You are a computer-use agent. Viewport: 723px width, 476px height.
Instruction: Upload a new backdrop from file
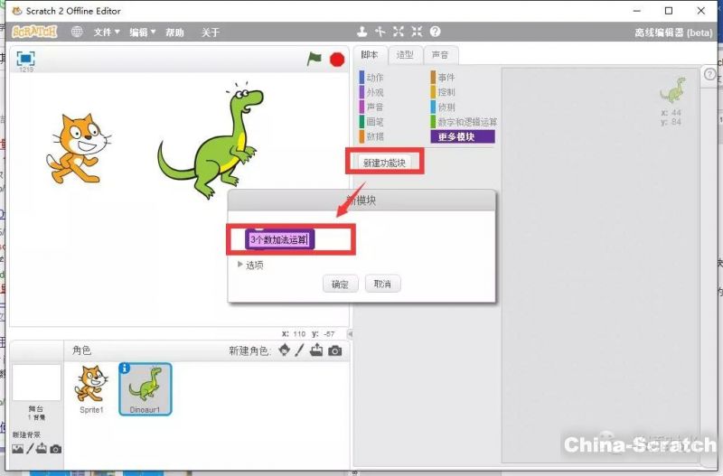pyautogui.click(x=42, y=449)
